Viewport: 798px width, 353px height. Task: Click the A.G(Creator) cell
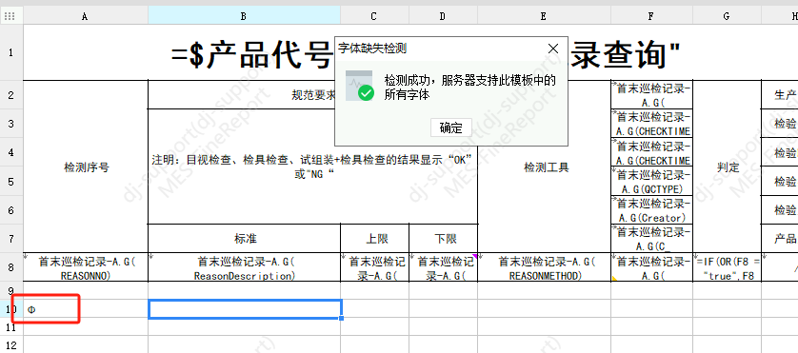click(x=651, y=209)
